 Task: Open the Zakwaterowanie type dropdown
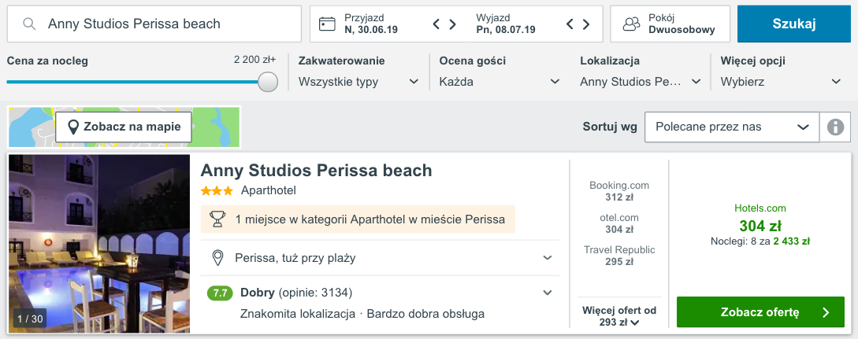359,82
